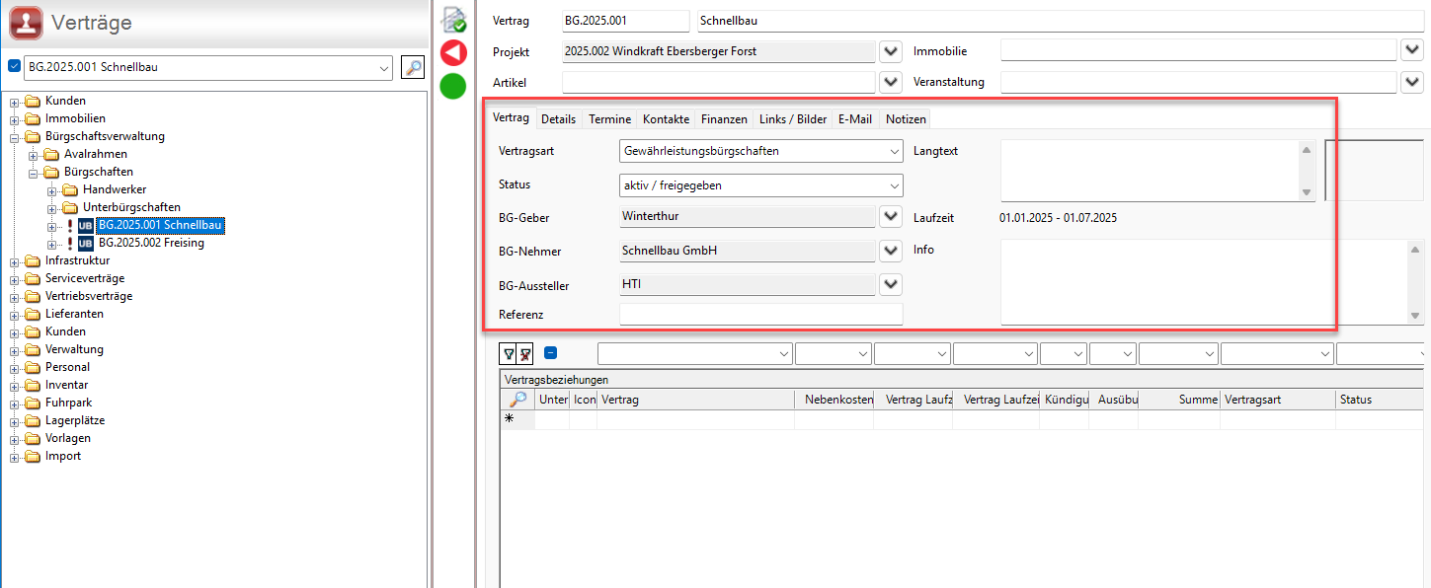Click the Nebenkosten column header
The width and height of the screenshot is (1431, 588).
pyautogui.click(x=835, y=400)
